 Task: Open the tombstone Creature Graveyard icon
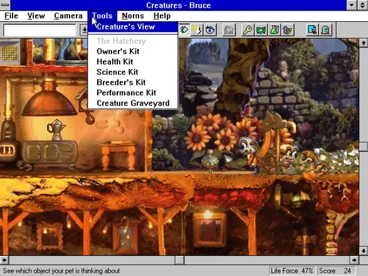pyautogui.click(x=326, y=30)
